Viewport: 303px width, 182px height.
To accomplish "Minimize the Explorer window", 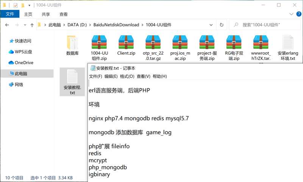I will [x=263, y=5].
